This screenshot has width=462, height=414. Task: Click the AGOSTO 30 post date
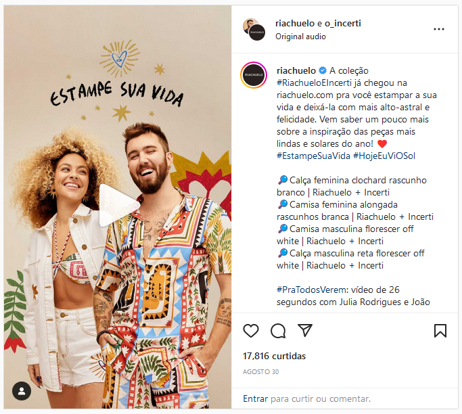[260, 372]
